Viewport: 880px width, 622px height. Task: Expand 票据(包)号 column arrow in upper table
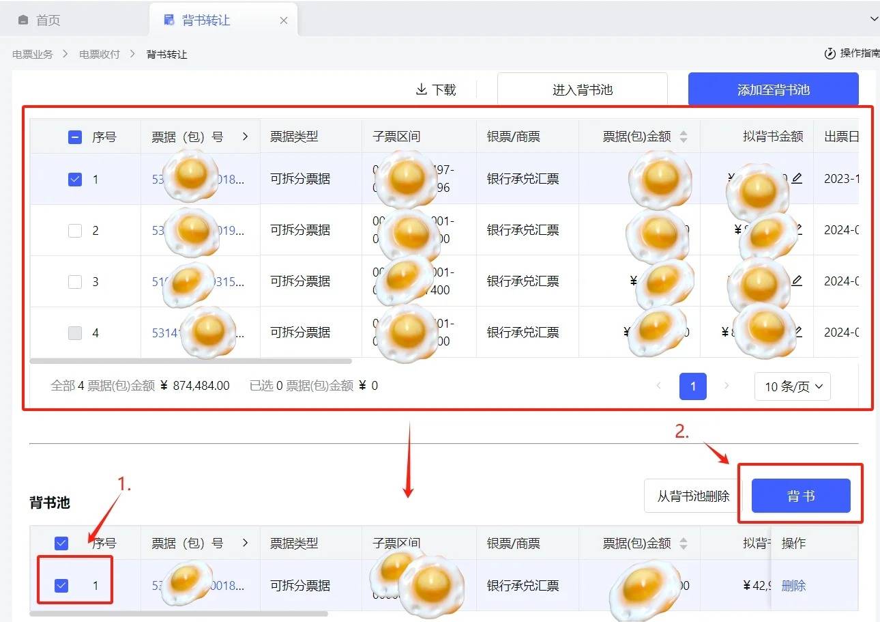(245, 137)
